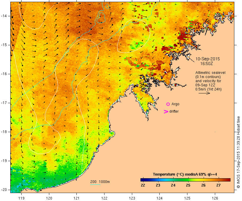Screen dimensions: 242x201
Task: Click the colorbar tick label '24'
Action: 173,185
